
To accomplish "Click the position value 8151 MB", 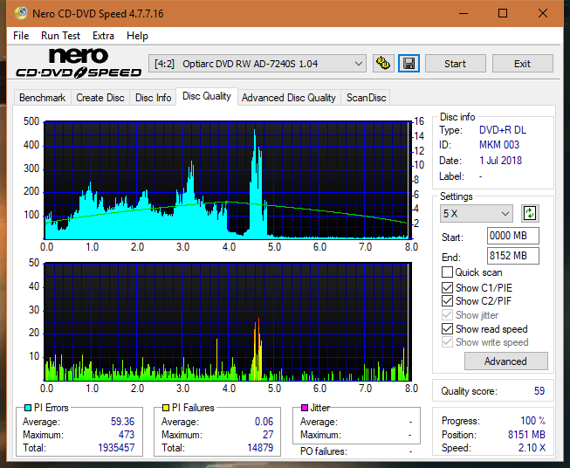I will click(x=526, y=435).
